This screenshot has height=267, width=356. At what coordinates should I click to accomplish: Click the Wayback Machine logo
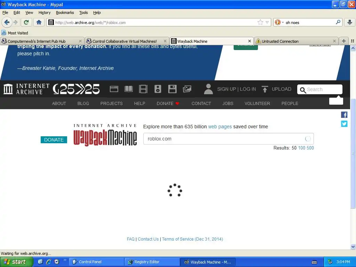(105, 135)
